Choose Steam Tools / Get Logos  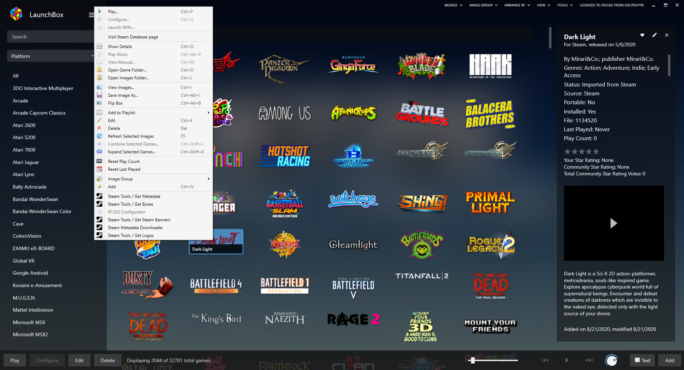(x=154, y=236)
